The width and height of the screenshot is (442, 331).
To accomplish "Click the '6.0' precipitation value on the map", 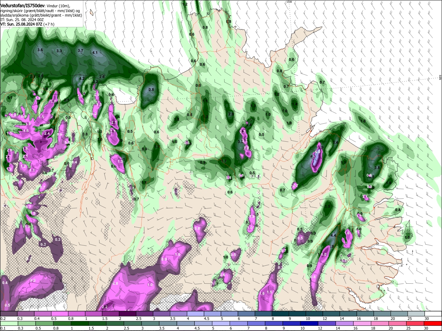I will pyautogui.click(x=318, y=152).
